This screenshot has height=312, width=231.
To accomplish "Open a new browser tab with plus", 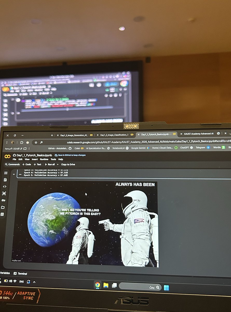I will [52, 135].
